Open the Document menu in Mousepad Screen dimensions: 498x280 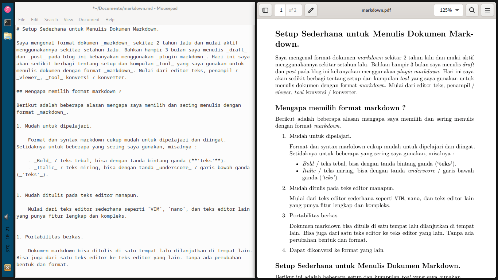[x=89, y=20]
